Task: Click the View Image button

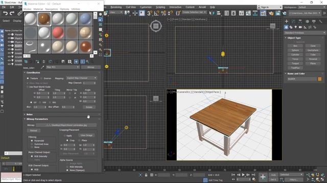Action: [86, 135]
